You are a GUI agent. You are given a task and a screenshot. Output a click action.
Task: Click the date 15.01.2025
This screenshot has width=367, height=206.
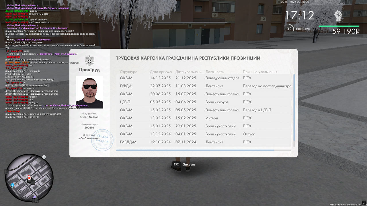tap(160, 126)
